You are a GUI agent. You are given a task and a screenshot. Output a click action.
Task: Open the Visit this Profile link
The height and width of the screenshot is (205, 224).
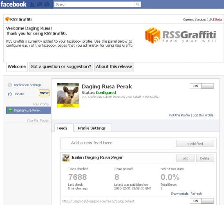click(179, 115)
